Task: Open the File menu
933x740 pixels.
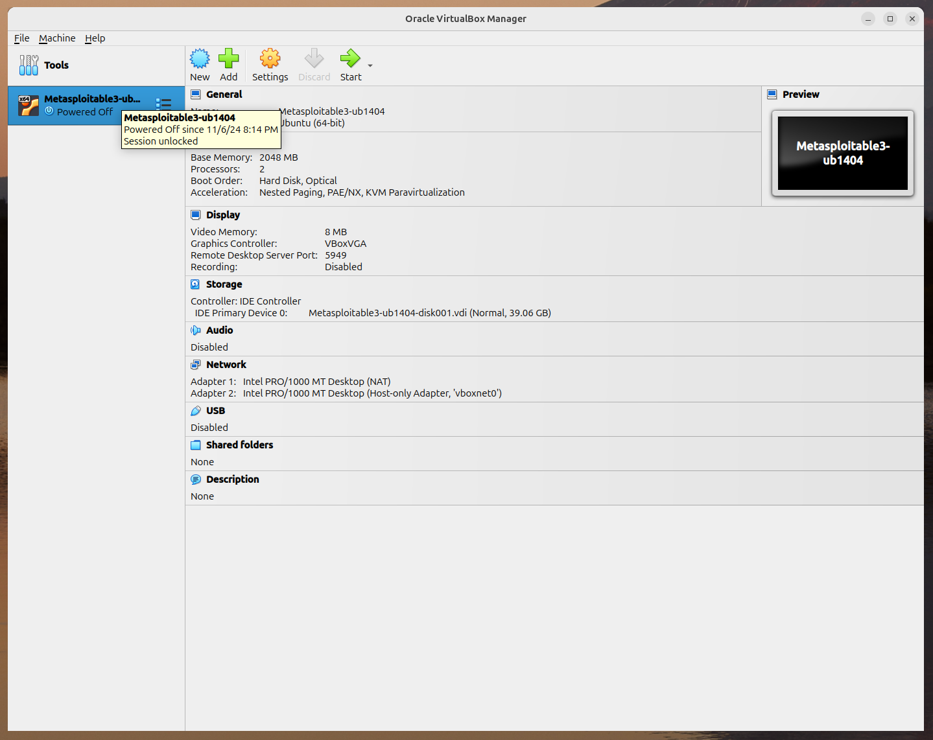Action: (22, 38)
